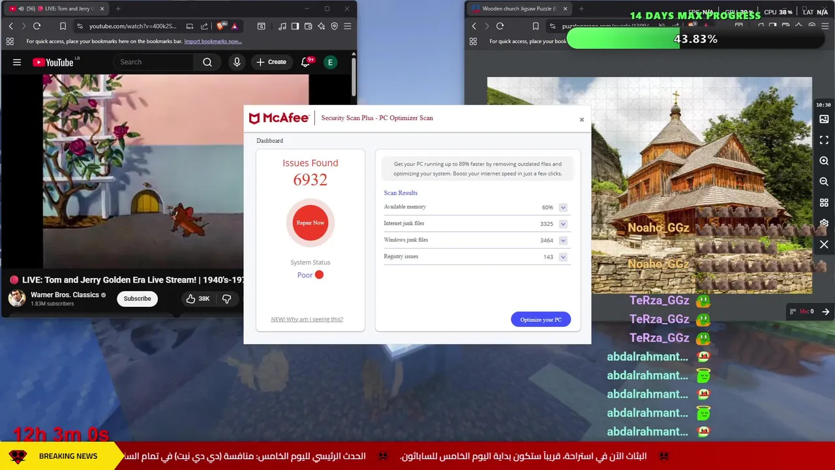
Task: Click the YouTube Create button
Action: 271,62
